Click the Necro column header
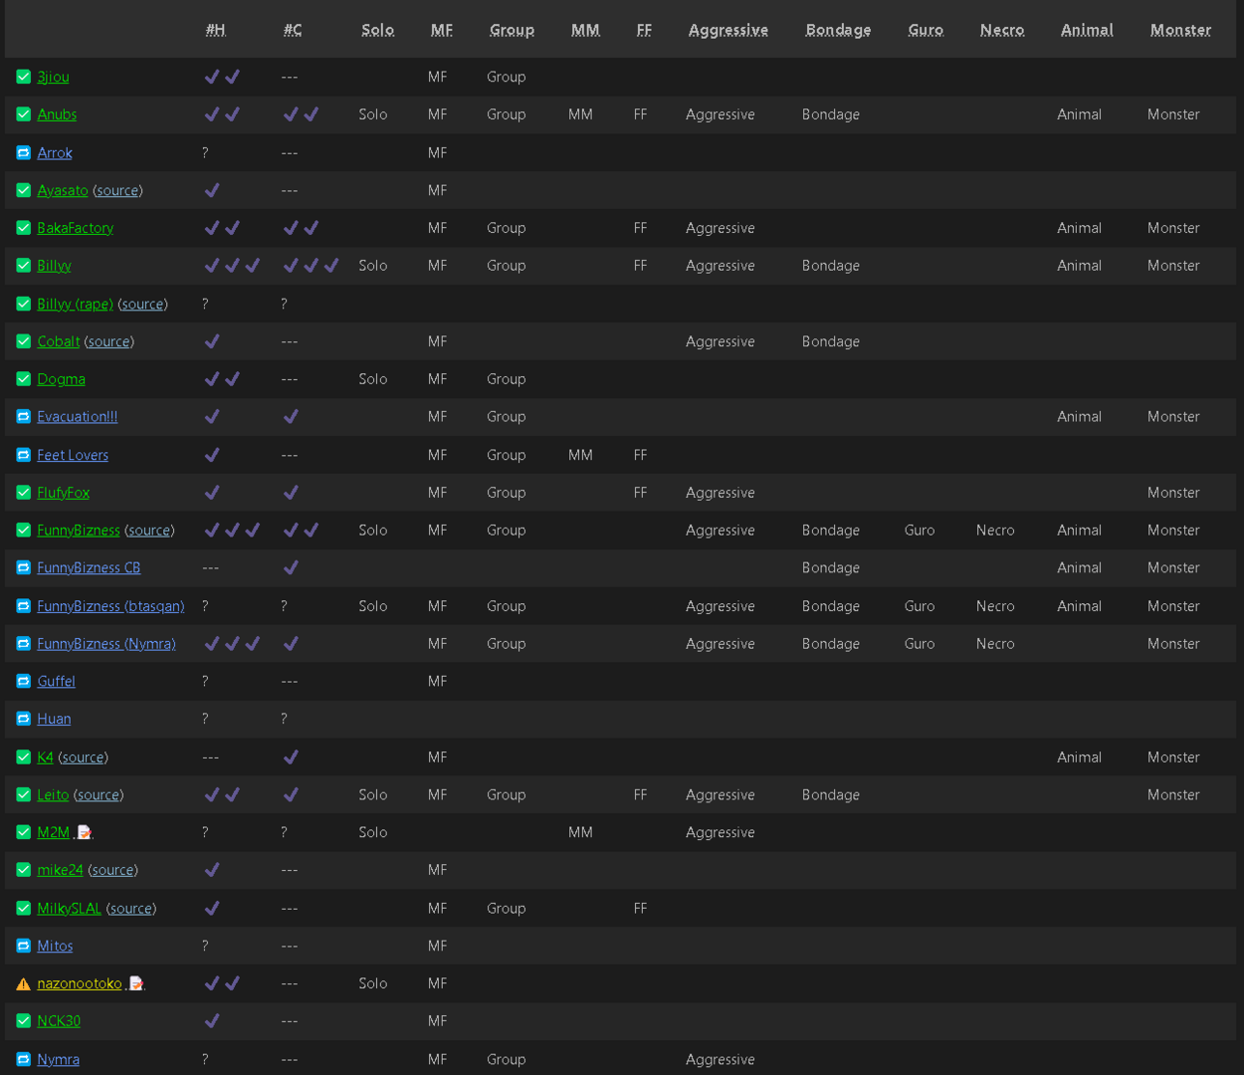The height and width of the screenshot is (1075, 1244). coord(1002,30)
